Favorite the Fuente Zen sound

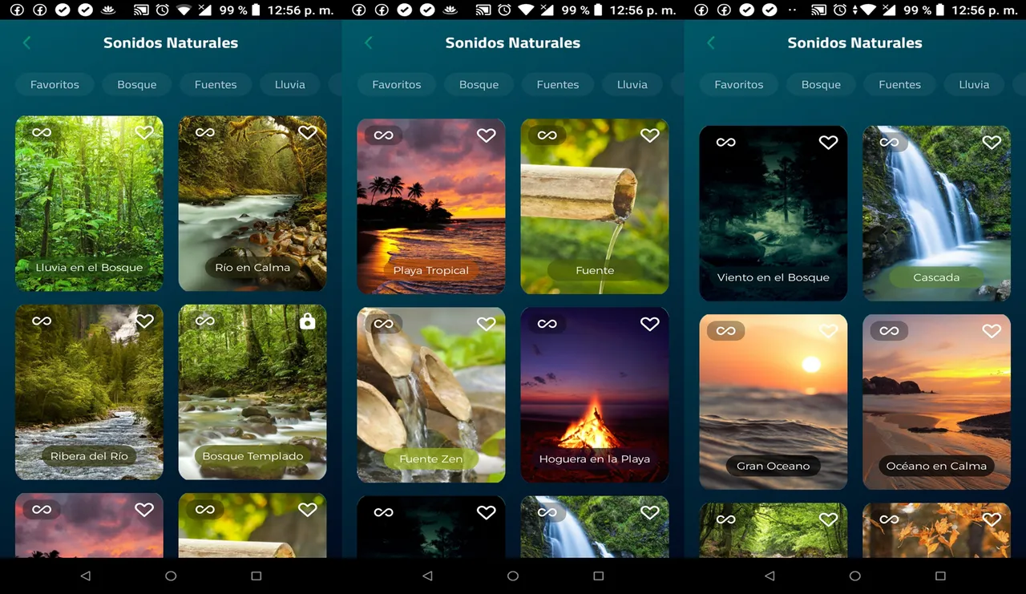point(487,324)
